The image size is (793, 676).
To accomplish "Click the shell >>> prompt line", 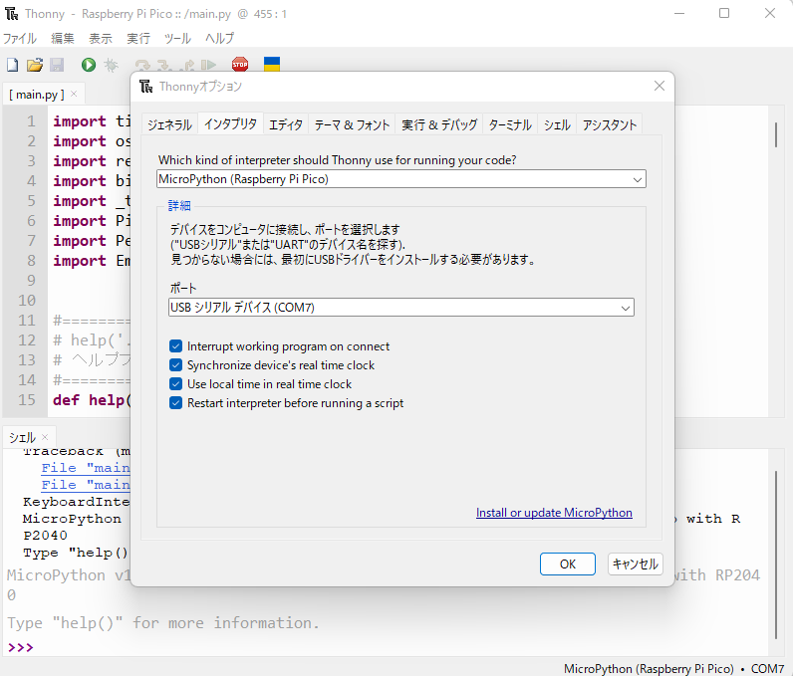I will coord(21,647).
